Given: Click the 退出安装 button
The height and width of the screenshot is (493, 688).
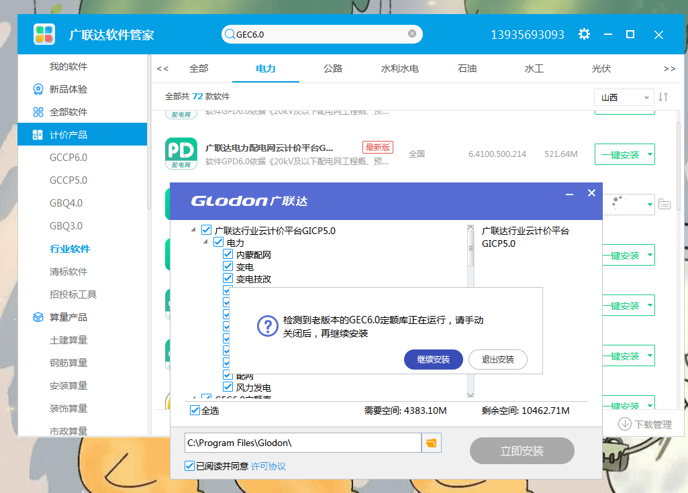Looking at the screenshot, I should [x=498, y=360].
